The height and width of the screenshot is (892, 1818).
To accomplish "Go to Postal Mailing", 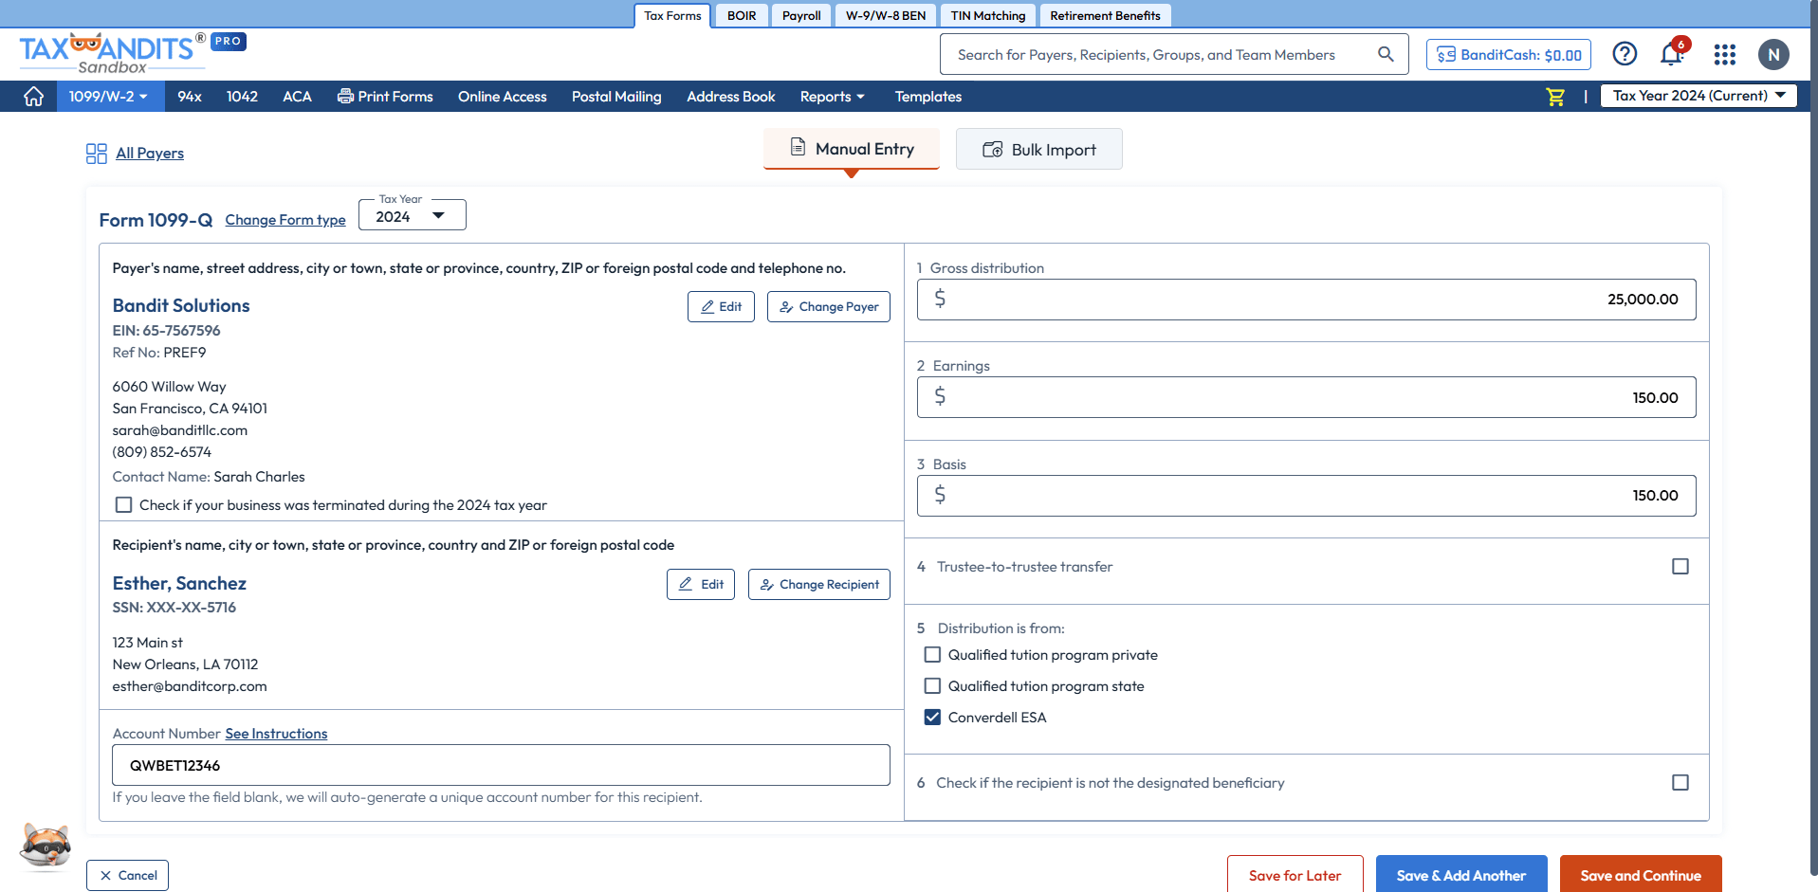I will tap(616, 97).
